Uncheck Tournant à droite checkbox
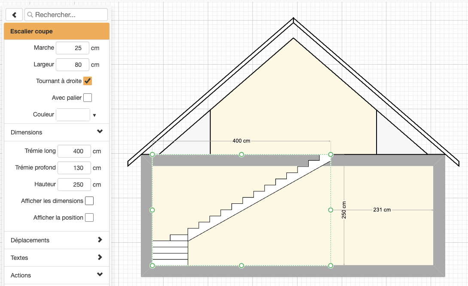Screen dimensions: 468x286 [x=88, y=81]
